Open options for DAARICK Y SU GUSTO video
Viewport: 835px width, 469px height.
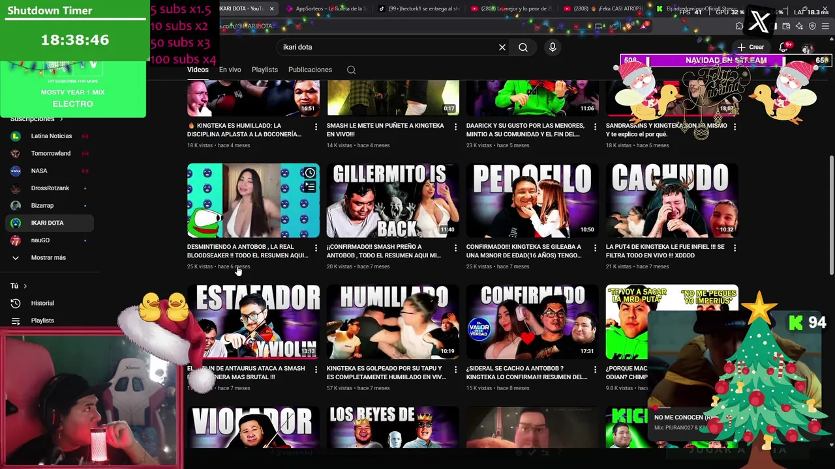(595, 127)
